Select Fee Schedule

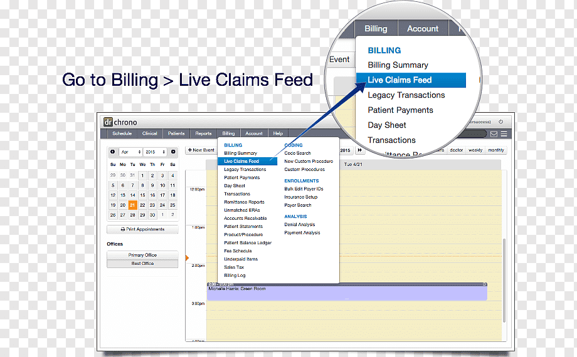(238, 251)
